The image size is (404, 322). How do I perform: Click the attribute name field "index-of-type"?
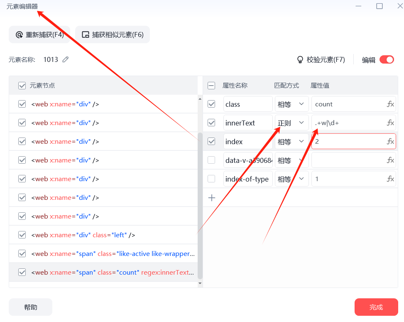(248, 179)
